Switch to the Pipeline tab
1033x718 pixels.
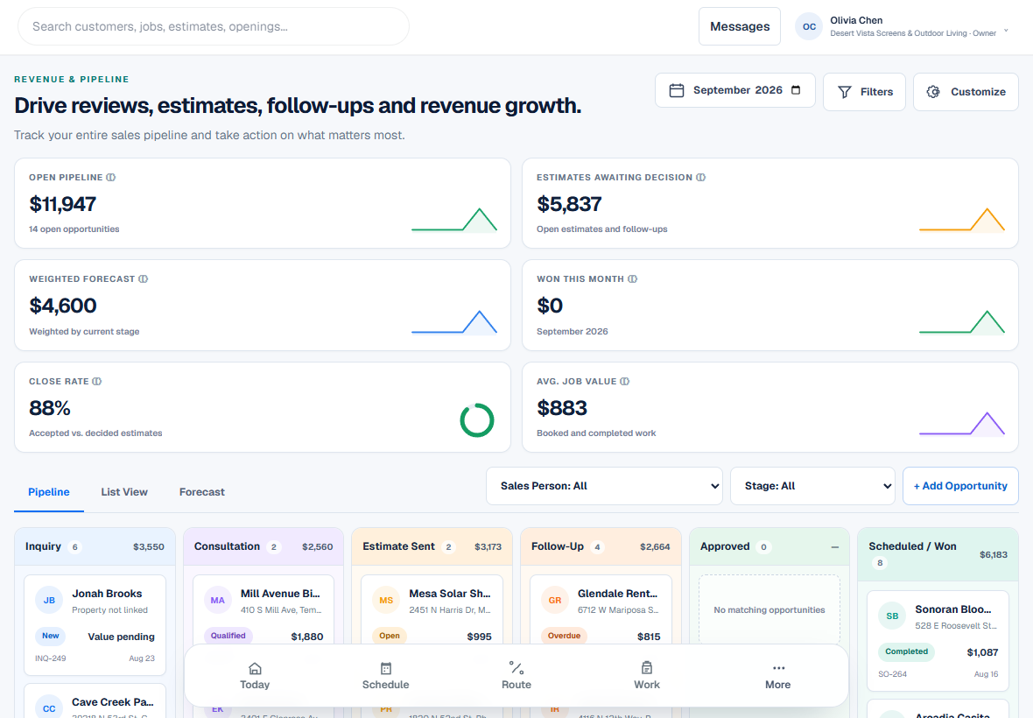click(x=49, y=492)
